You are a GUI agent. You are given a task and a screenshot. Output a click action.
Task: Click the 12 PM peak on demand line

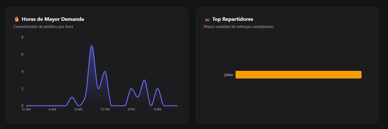pyautogui.click(x=105, y=72)
